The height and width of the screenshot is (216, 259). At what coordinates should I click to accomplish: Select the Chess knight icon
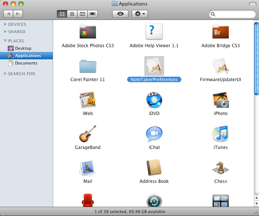221,168
